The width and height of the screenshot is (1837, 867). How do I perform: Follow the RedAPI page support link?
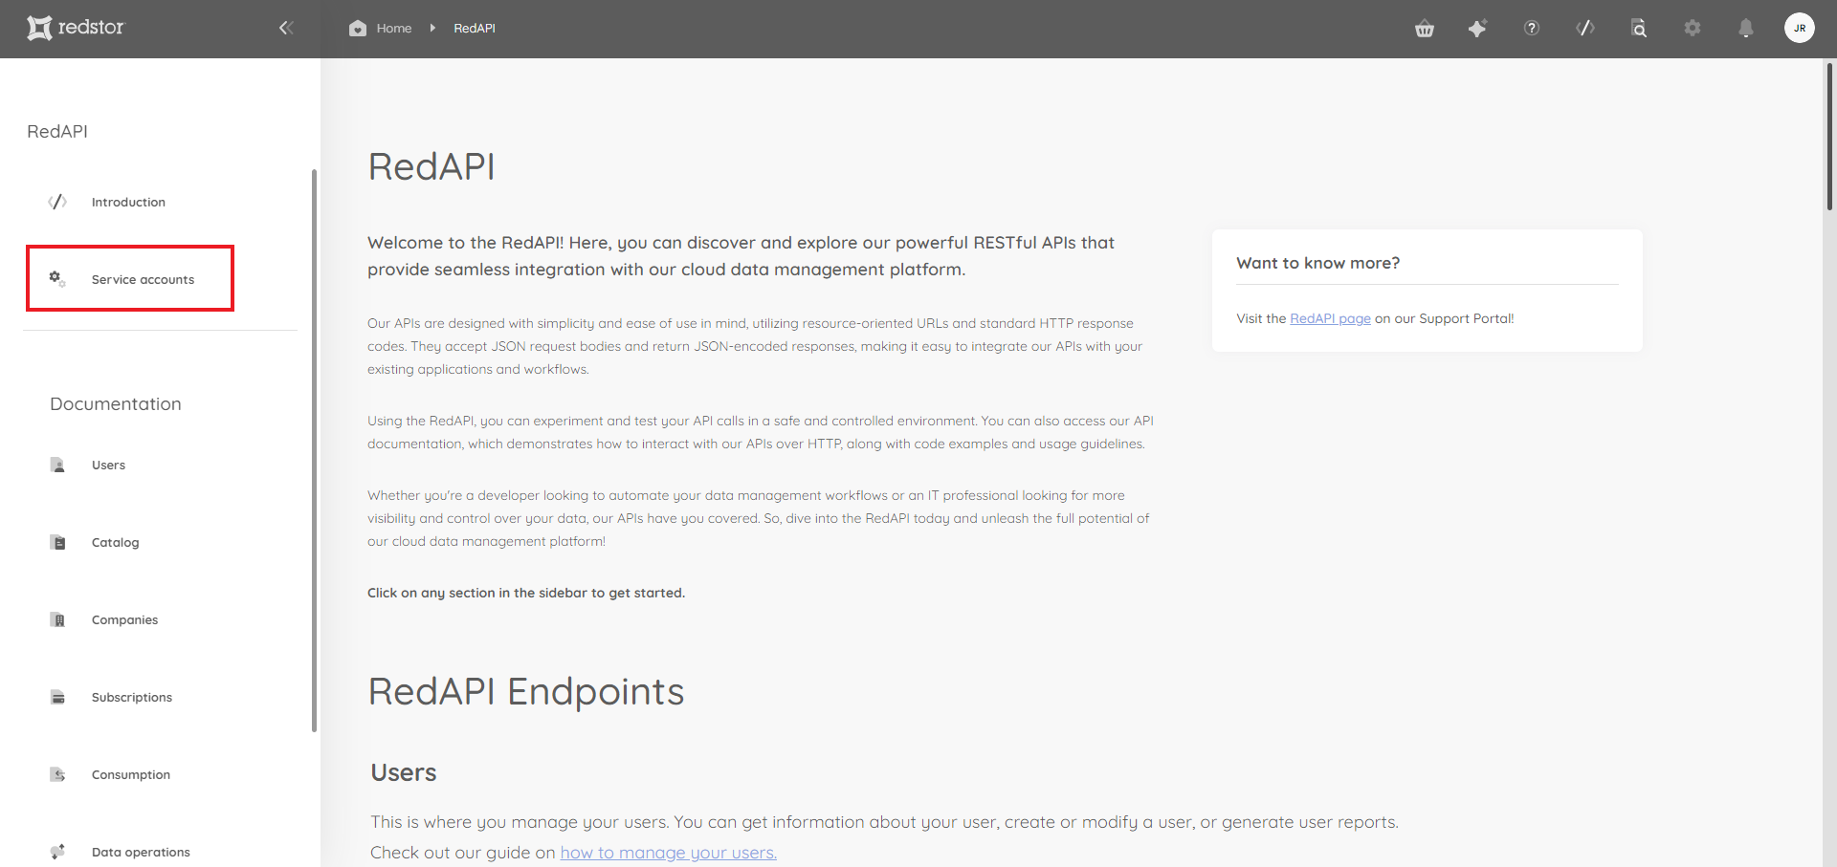click(x=1330, y=318)
